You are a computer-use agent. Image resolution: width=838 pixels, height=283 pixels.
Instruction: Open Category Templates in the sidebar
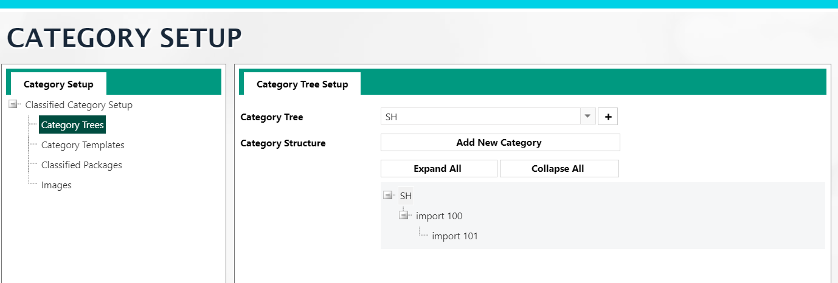click(83, 145)
